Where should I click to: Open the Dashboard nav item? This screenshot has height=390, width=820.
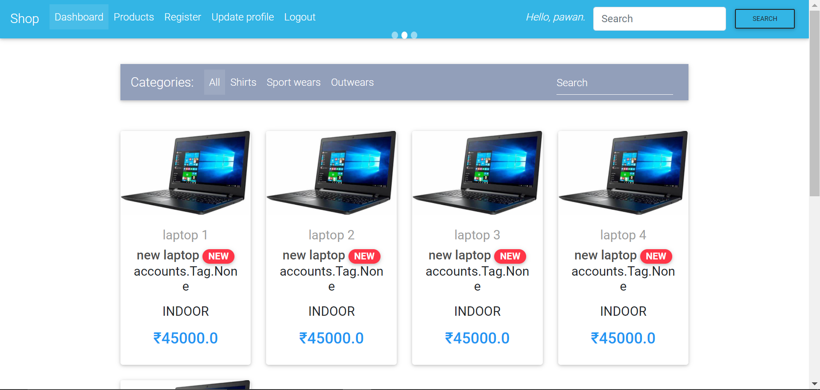point(79,17)
